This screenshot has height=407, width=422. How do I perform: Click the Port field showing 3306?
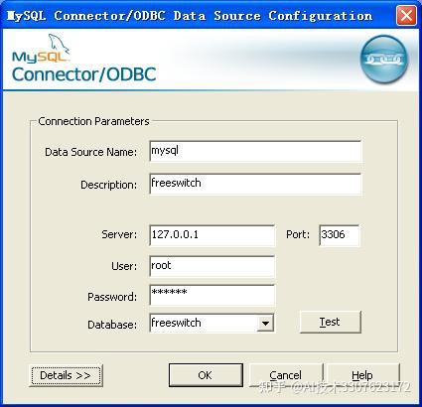tap(340, 235)
